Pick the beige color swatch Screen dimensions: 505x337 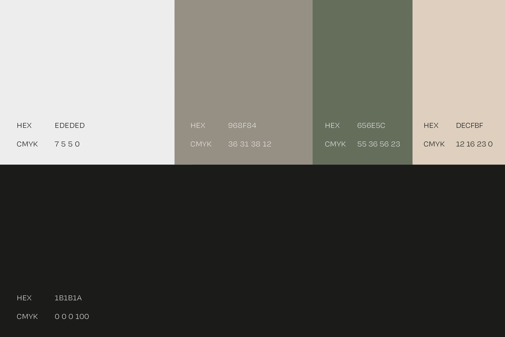tap(459, 82)
